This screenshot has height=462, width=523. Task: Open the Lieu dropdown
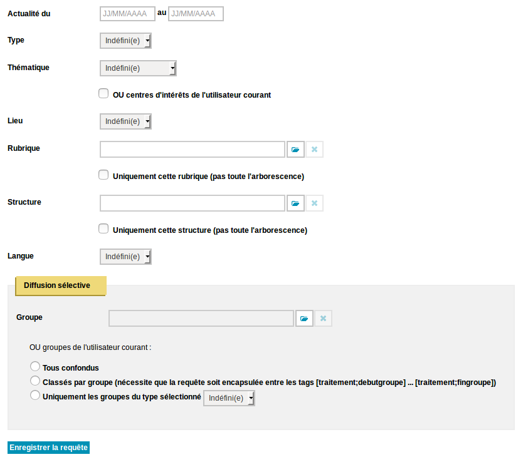click(126, 121)
